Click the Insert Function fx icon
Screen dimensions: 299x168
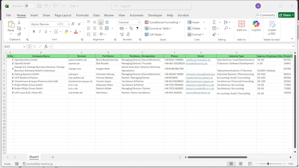(x=46, y=46)
